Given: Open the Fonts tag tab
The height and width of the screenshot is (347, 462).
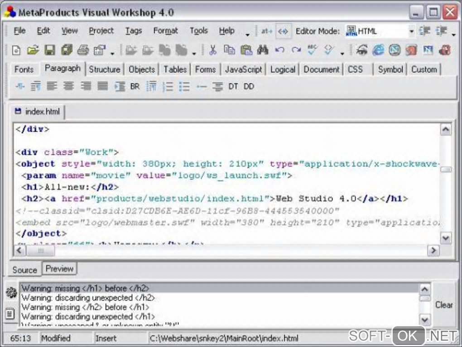Looking at the screenshot, I should [24, 70].
